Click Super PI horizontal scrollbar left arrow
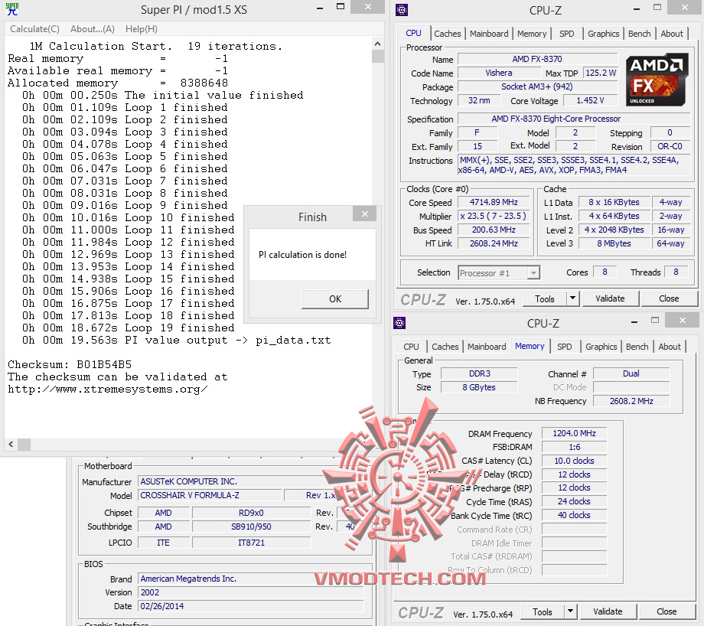704x626 pixels. [11, 445]
